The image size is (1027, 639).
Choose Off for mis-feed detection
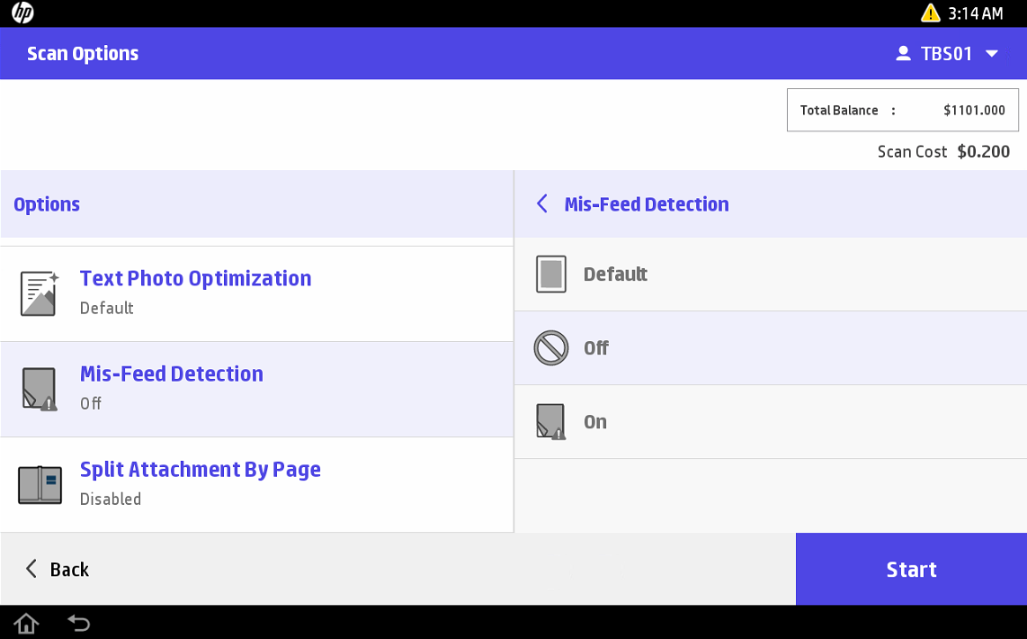point(595,348)
